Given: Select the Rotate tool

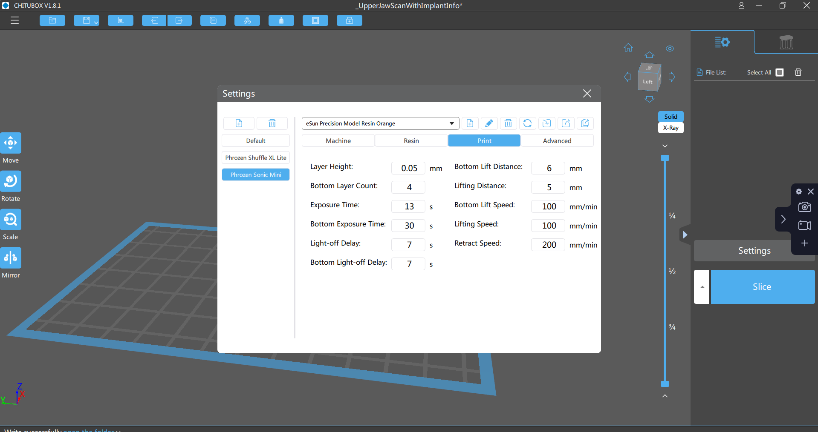Looking at the screenshot, I should pos(11,181).
